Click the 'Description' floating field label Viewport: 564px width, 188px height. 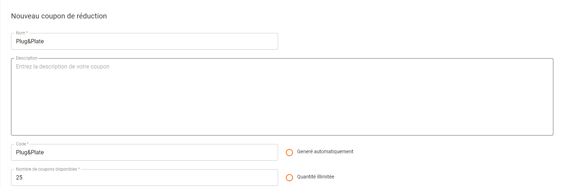point(27,58)
